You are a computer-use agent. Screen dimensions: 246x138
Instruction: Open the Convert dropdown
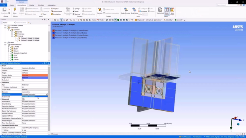coord(179,20)
